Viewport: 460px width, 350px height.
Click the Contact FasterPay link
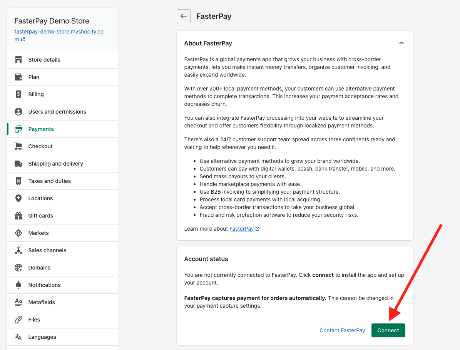(342, 330)
